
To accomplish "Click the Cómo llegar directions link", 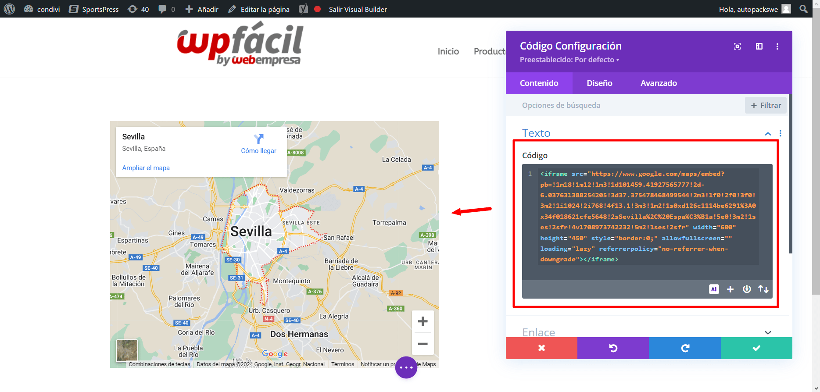I will [258, 144].
